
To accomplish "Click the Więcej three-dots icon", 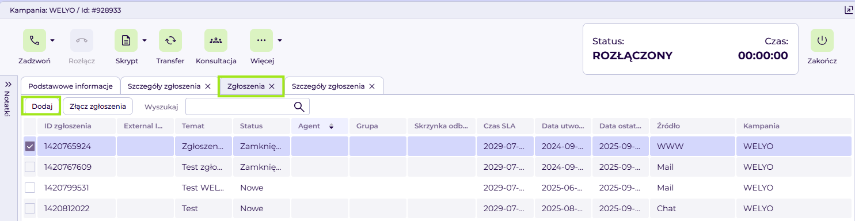I will (x=261, y=40).
